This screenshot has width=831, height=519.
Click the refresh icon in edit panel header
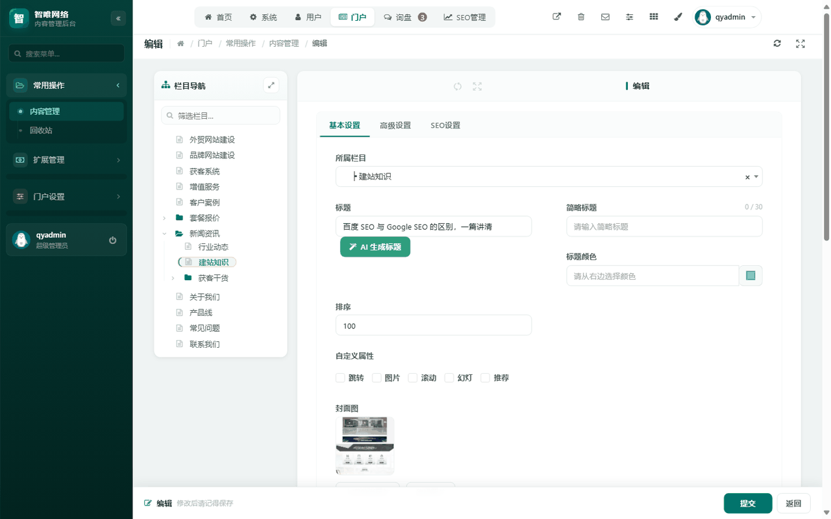coord(458,86)
